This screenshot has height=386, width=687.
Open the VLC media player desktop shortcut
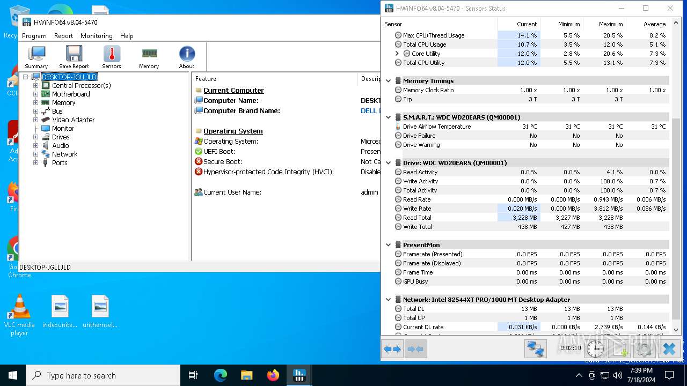(x=19, y=315)
